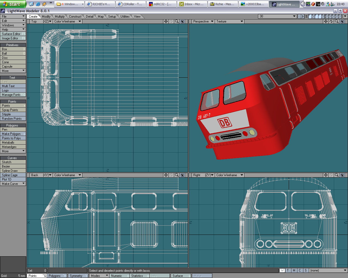The width and height of the screenshot is (348, 278).
Task: Switch to the Detail tab
Action: pos(89,17)
